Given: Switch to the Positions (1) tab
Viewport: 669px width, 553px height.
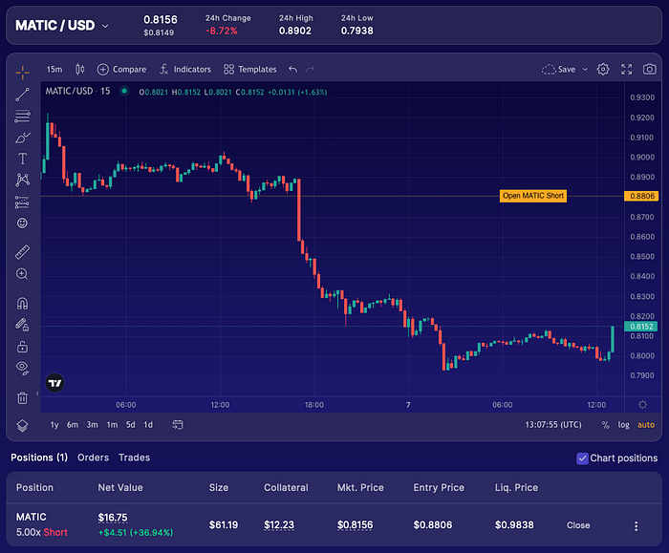Looking at the screenshot, I should pyautogui.click(x=39, y=457).
